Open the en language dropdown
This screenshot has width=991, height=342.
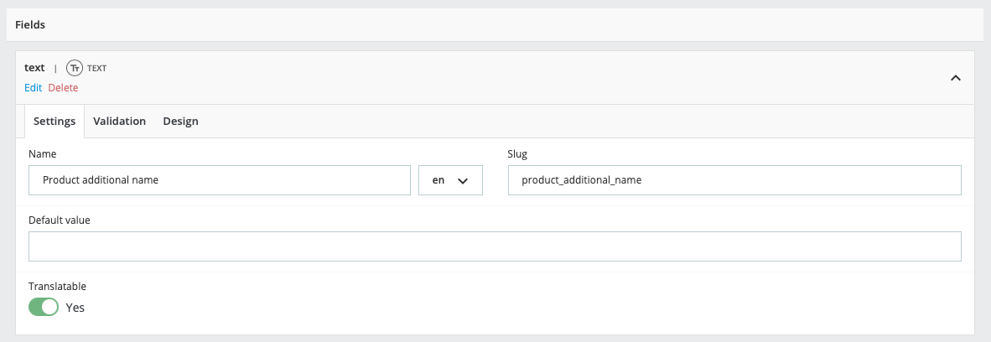450,180
